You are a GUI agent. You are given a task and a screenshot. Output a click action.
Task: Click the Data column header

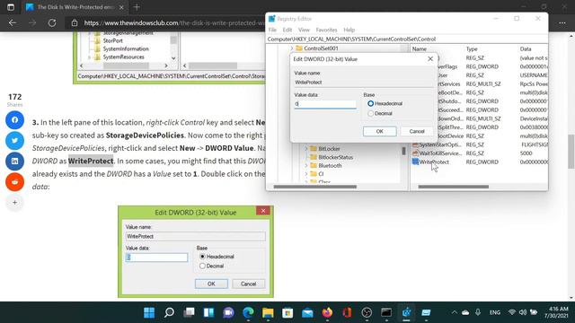point(526,48)
